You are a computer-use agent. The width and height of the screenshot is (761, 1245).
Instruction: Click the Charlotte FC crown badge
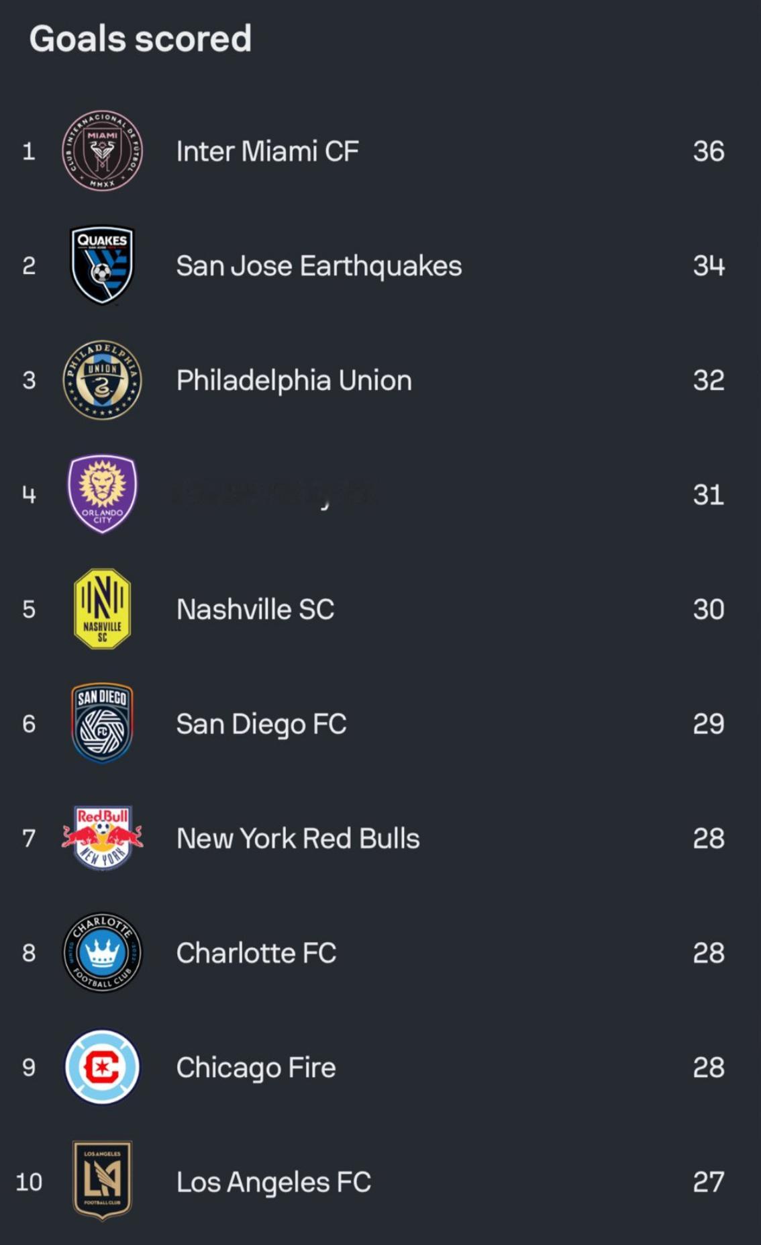point(102,952)
